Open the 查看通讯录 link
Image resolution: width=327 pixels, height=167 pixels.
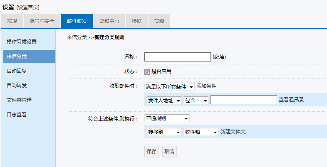point(291,100)
